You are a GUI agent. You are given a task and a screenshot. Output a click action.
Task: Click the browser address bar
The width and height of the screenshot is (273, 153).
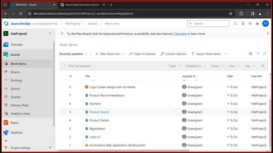point(129,14)
